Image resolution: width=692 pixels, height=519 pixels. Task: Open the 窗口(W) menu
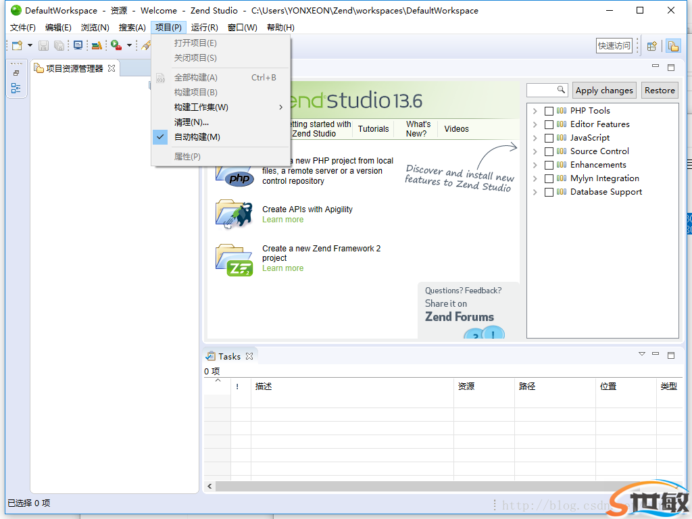point(243,27)
